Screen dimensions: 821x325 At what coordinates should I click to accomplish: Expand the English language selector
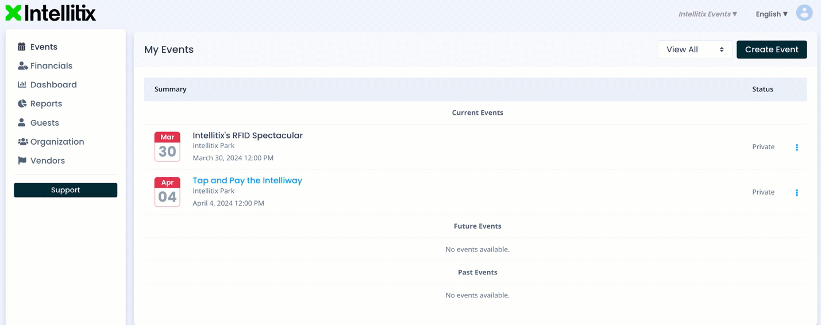[x=771, y=14]
